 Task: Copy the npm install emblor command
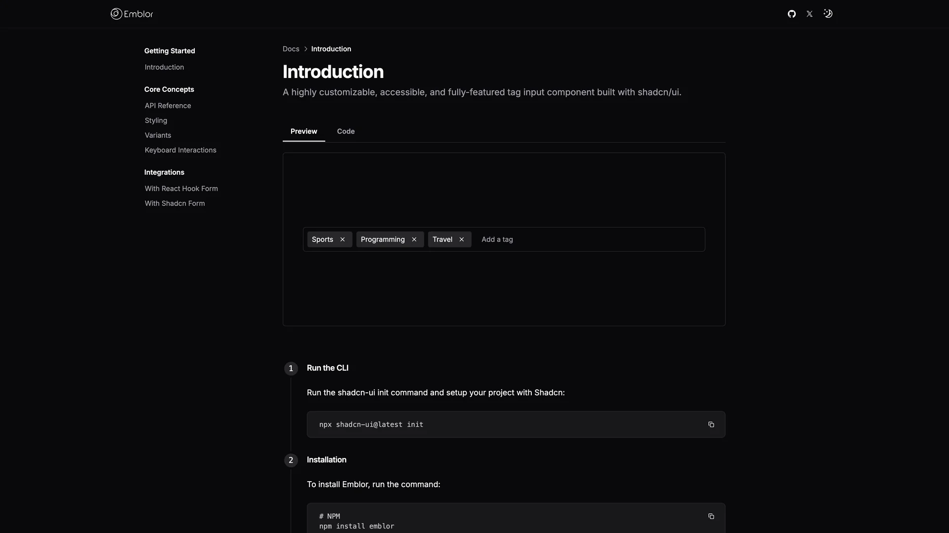click(711, 516)
